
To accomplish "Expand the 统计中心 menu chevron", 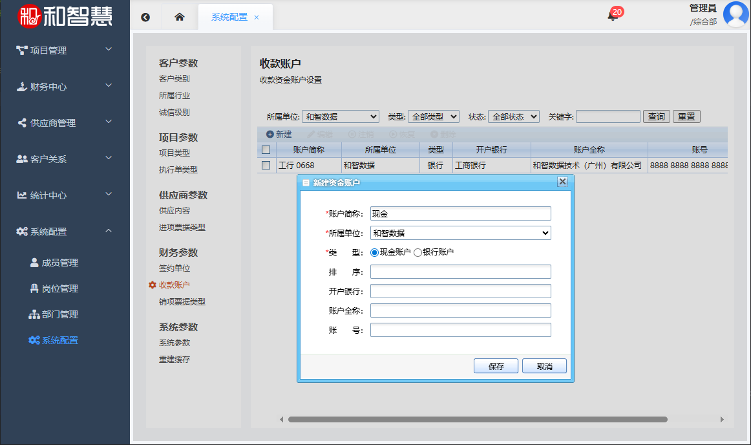I will 109,194.
